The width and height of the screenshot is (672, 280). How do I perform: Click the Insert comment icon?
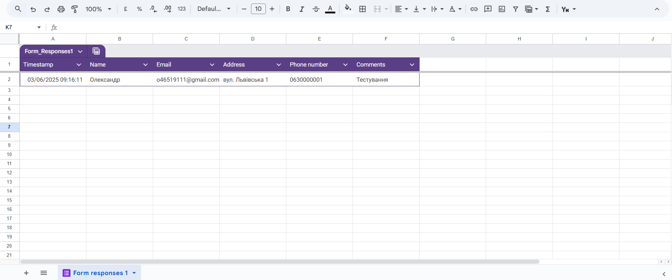tap(488, 9)
